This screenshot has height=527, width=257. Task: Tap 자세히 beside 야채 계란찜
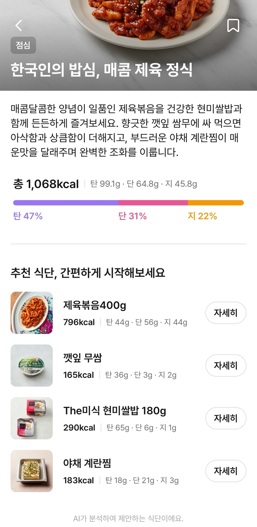tap(226, 471)
